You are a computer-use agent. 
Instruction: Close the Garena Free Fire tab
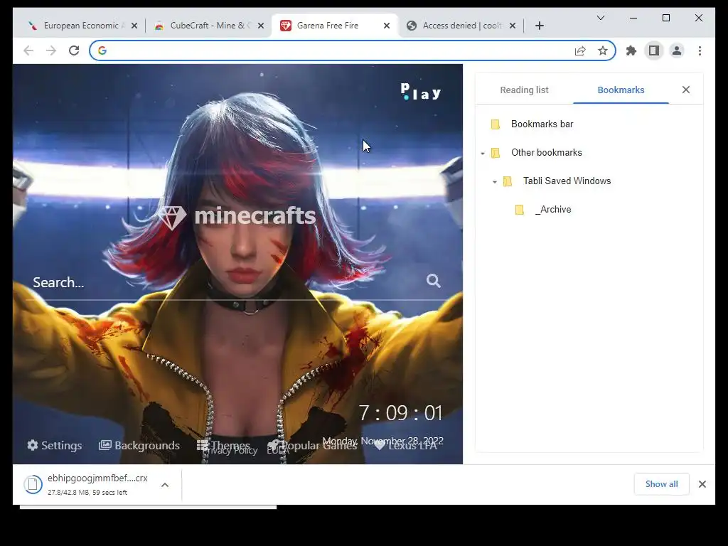coord(386,26)
